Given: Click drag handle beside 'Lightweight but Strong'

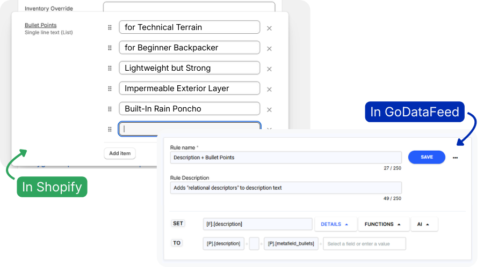Looking at the screenshot, I should pos(110,68).
